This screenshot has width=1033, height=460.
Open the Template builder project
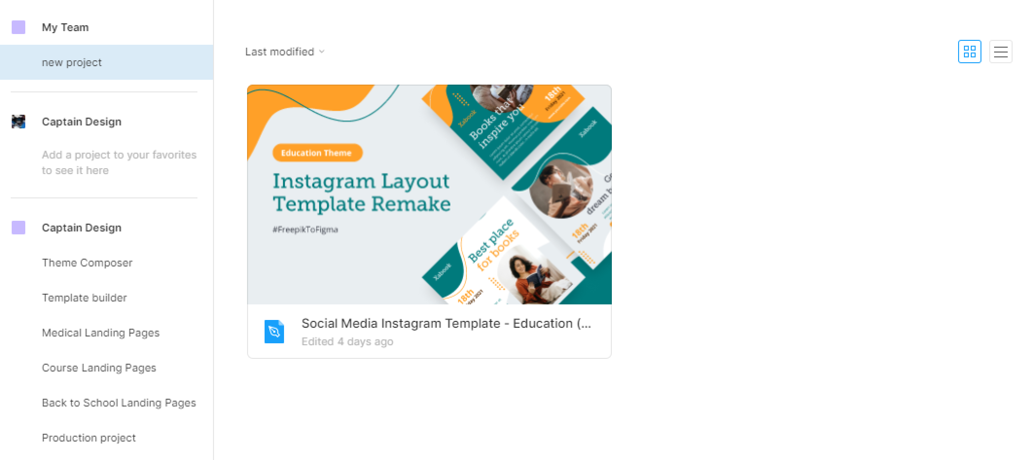tap(84, 298)
